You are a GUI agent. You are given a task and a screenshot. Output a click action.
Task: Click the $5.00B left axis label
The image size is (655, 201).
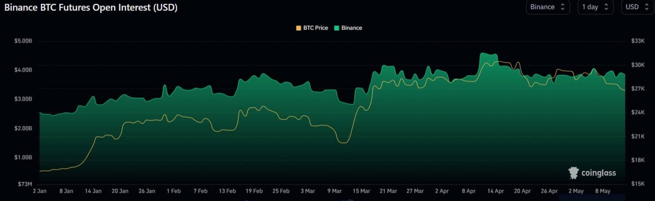[x=23, y=41]
